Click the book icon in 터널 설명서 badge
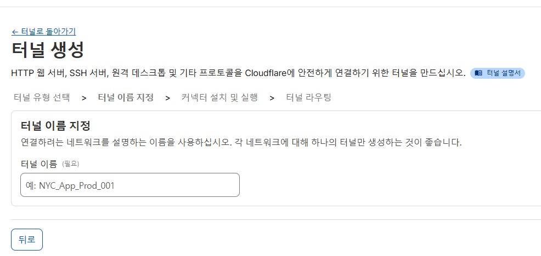The width and height of the screenshot is (541, 256). [478, 73]
